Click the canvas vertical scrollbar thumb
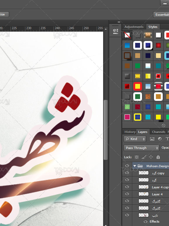The width and height of the screenshot is (169, 226). [x=106, y=130]
